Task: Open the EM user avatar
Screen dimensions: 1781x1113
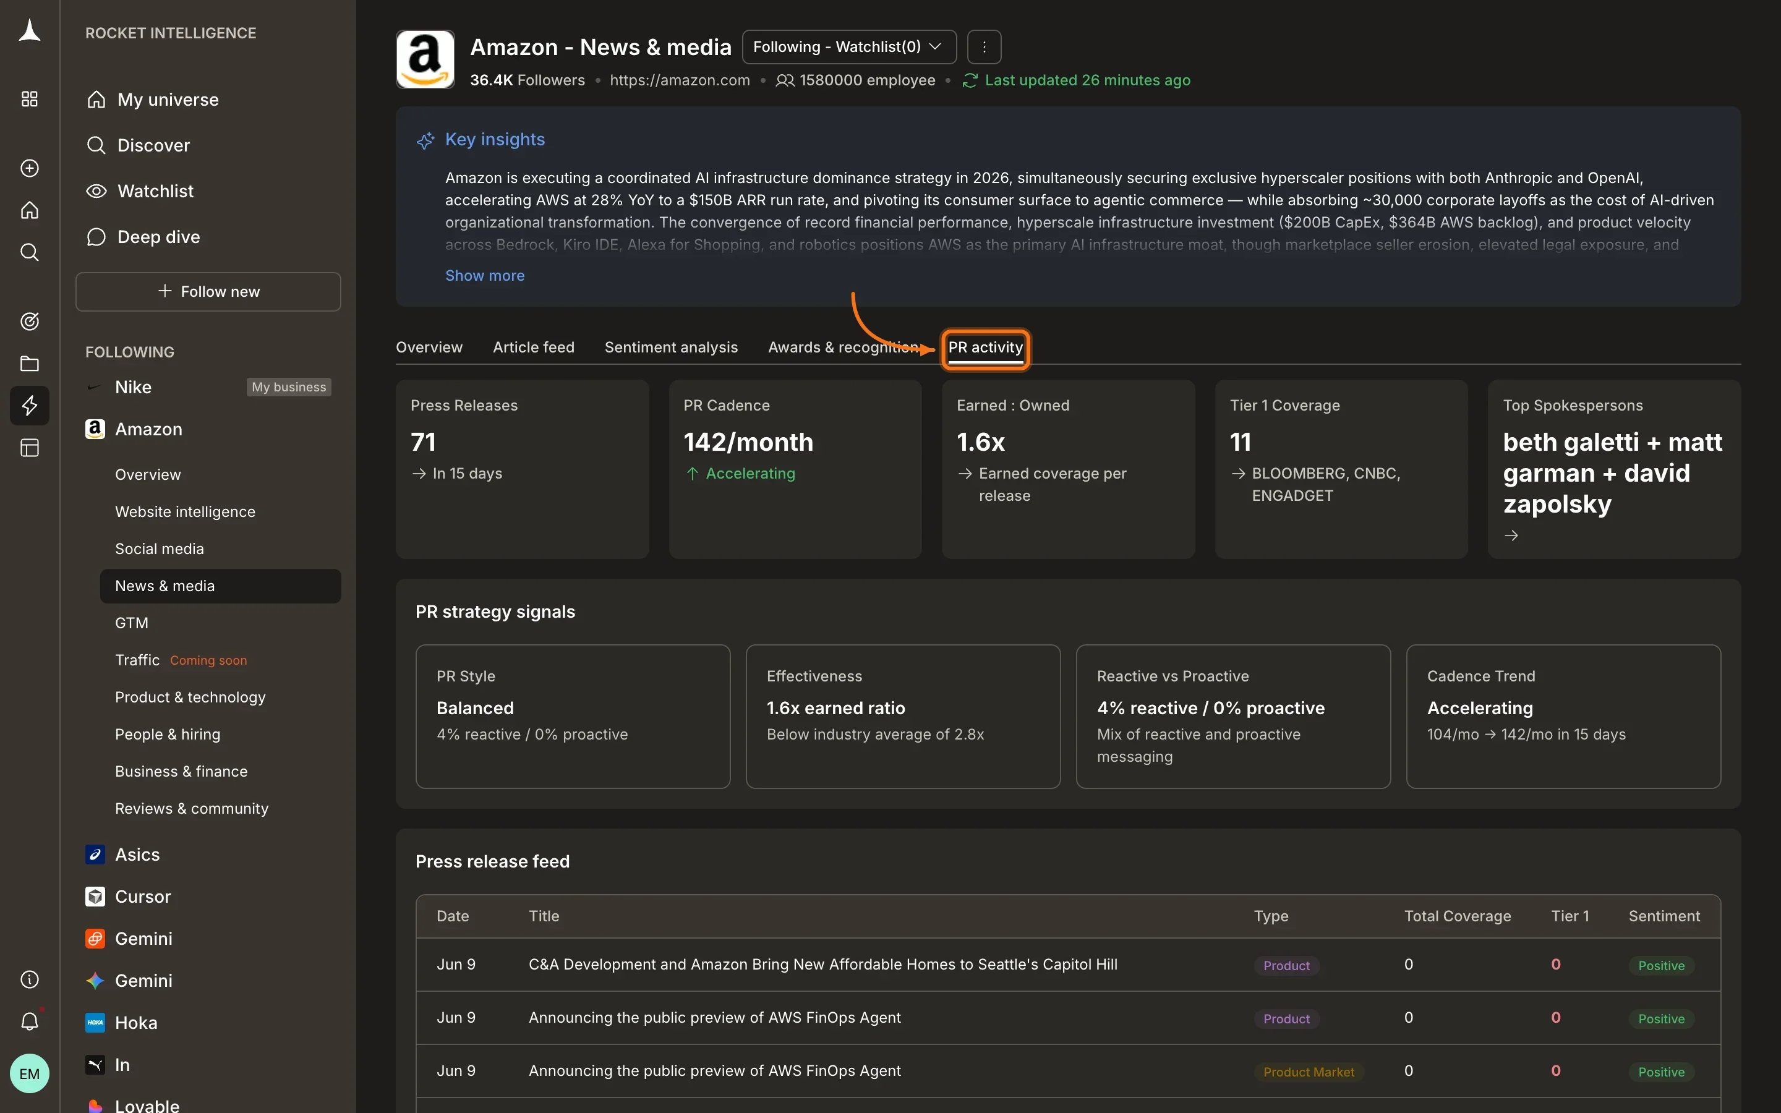Action: pos(30,1073)
